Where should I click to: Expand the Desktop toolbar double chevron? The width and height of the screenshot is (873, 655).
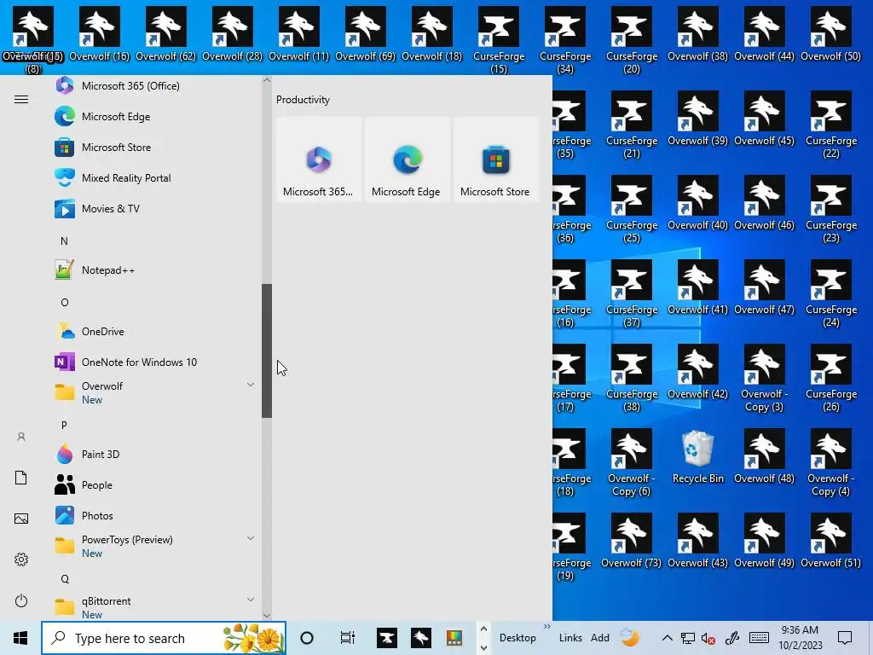click(546, 627)
